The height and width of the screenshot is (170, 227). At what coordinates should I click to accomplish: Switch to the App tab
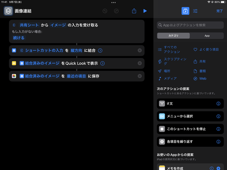coord(207,36)
